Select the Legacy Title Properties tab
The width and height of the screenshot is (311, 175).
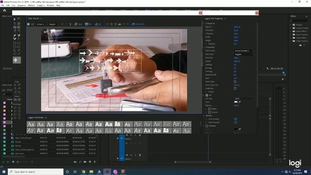[x=214, y=18]
